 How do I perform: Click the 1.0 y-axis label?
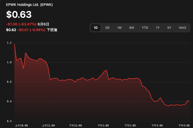[9, 62]
